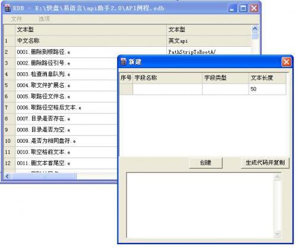Click the down arrow of the code box scrollbar

(277, 234)
